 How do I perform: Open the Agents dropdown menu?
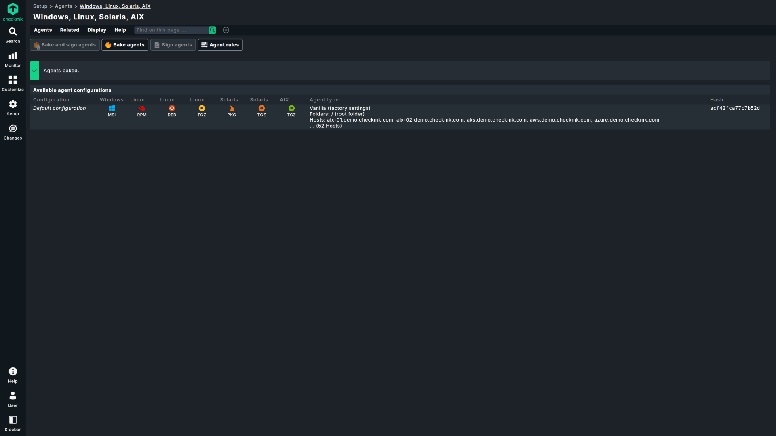point(43,30)
